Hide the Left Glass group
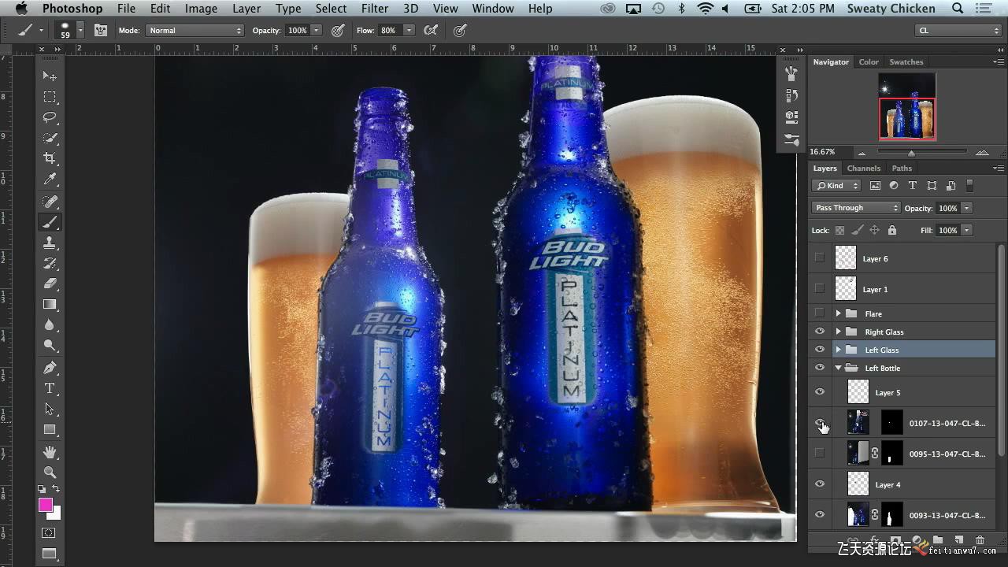 (x=820, y=350)
